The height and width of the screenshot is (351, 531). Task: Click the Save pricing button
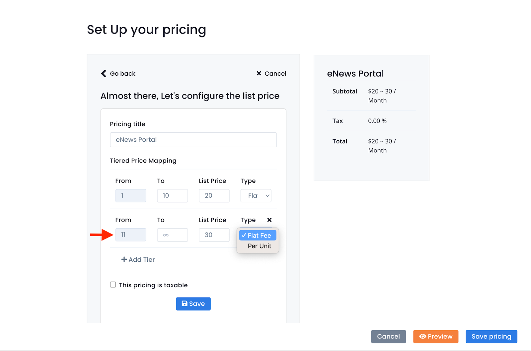tap(491, 336)
